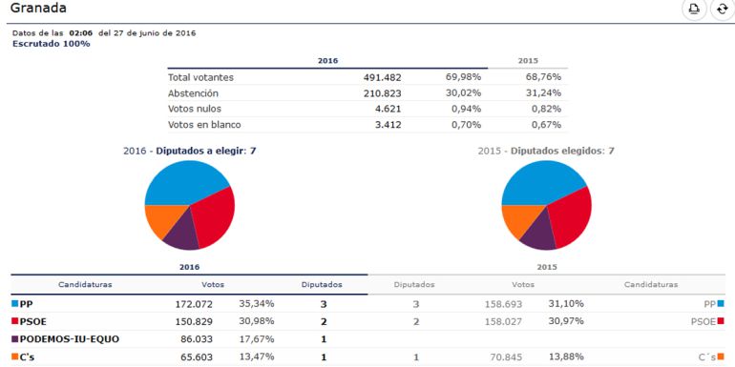Click the 491.482 total voters value
The image size is (735, 367).
pos(383,78)
